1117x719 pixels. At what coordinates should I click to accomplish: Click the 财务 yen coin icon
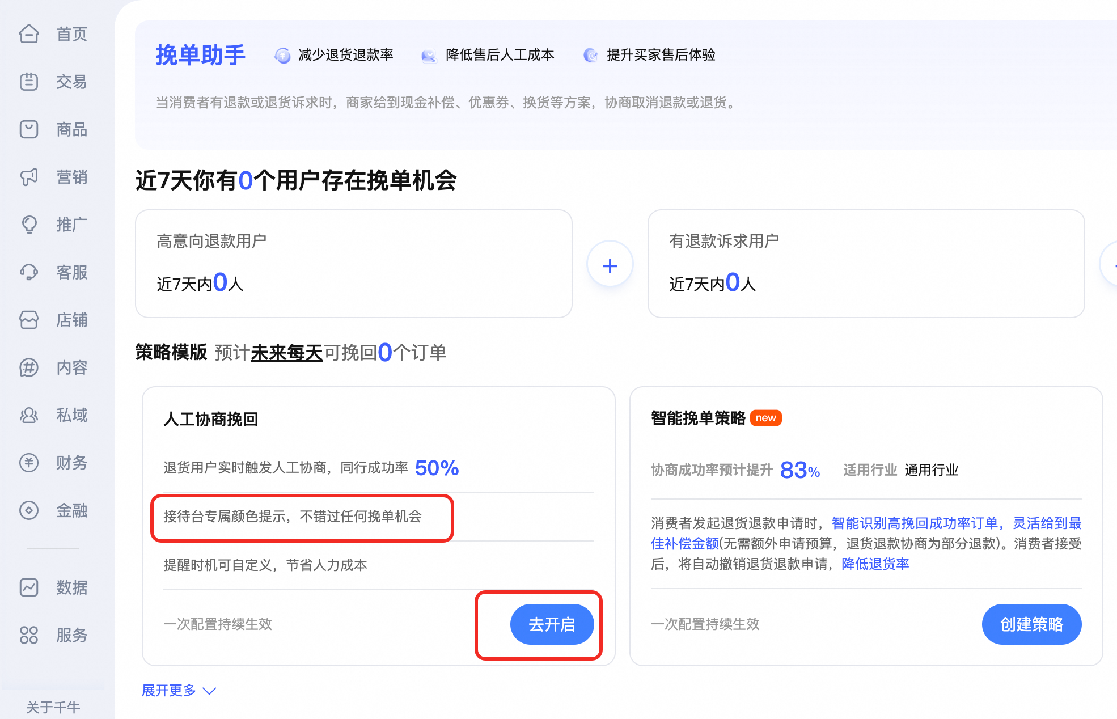29,463
